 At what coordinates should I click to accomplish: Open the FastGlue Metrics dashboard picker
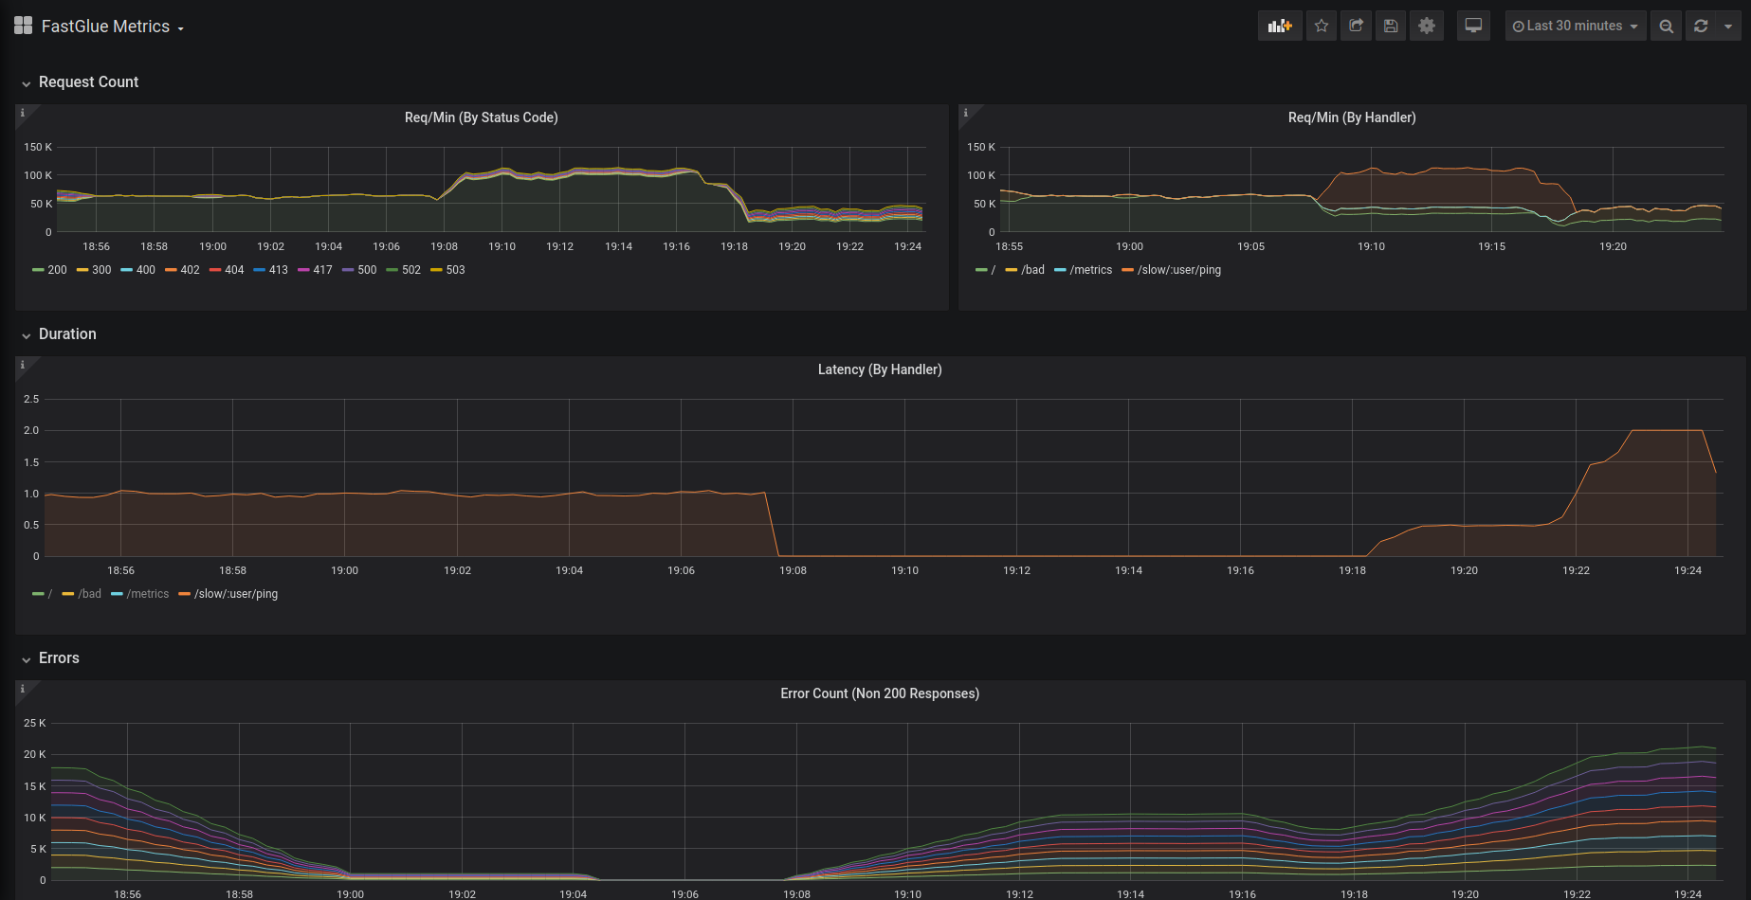coord(113,27)
